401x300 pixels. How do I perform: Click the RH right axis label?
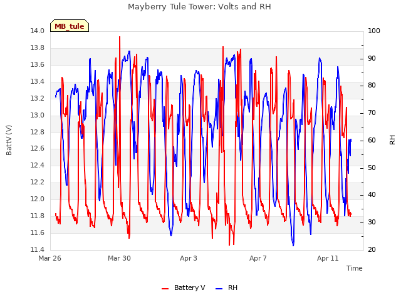click(392, 140)
